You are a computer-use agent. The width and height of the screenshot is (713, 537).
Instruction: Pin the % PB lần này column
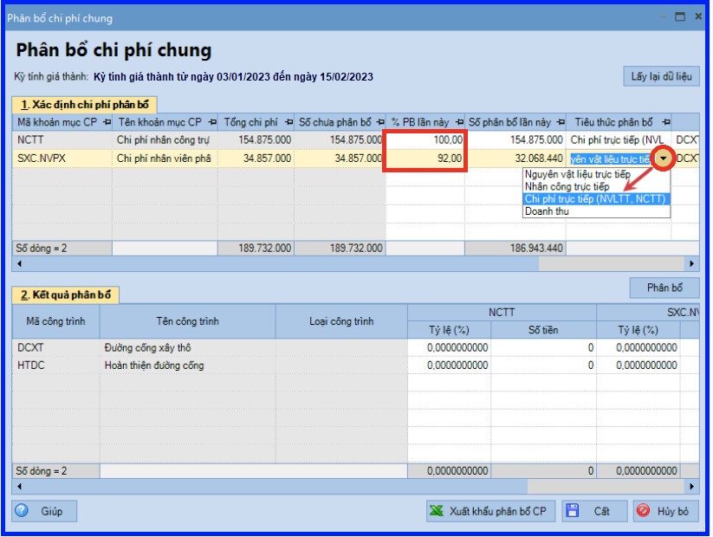pos(460,122)
